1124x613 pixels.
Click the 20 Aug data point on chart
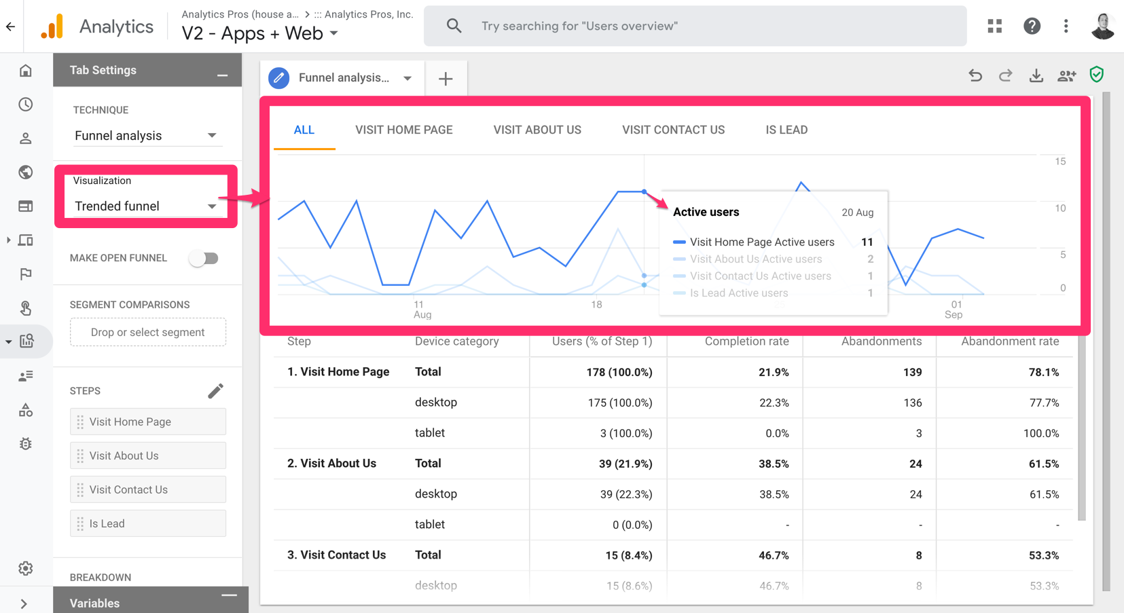click(x=643, y=192)
